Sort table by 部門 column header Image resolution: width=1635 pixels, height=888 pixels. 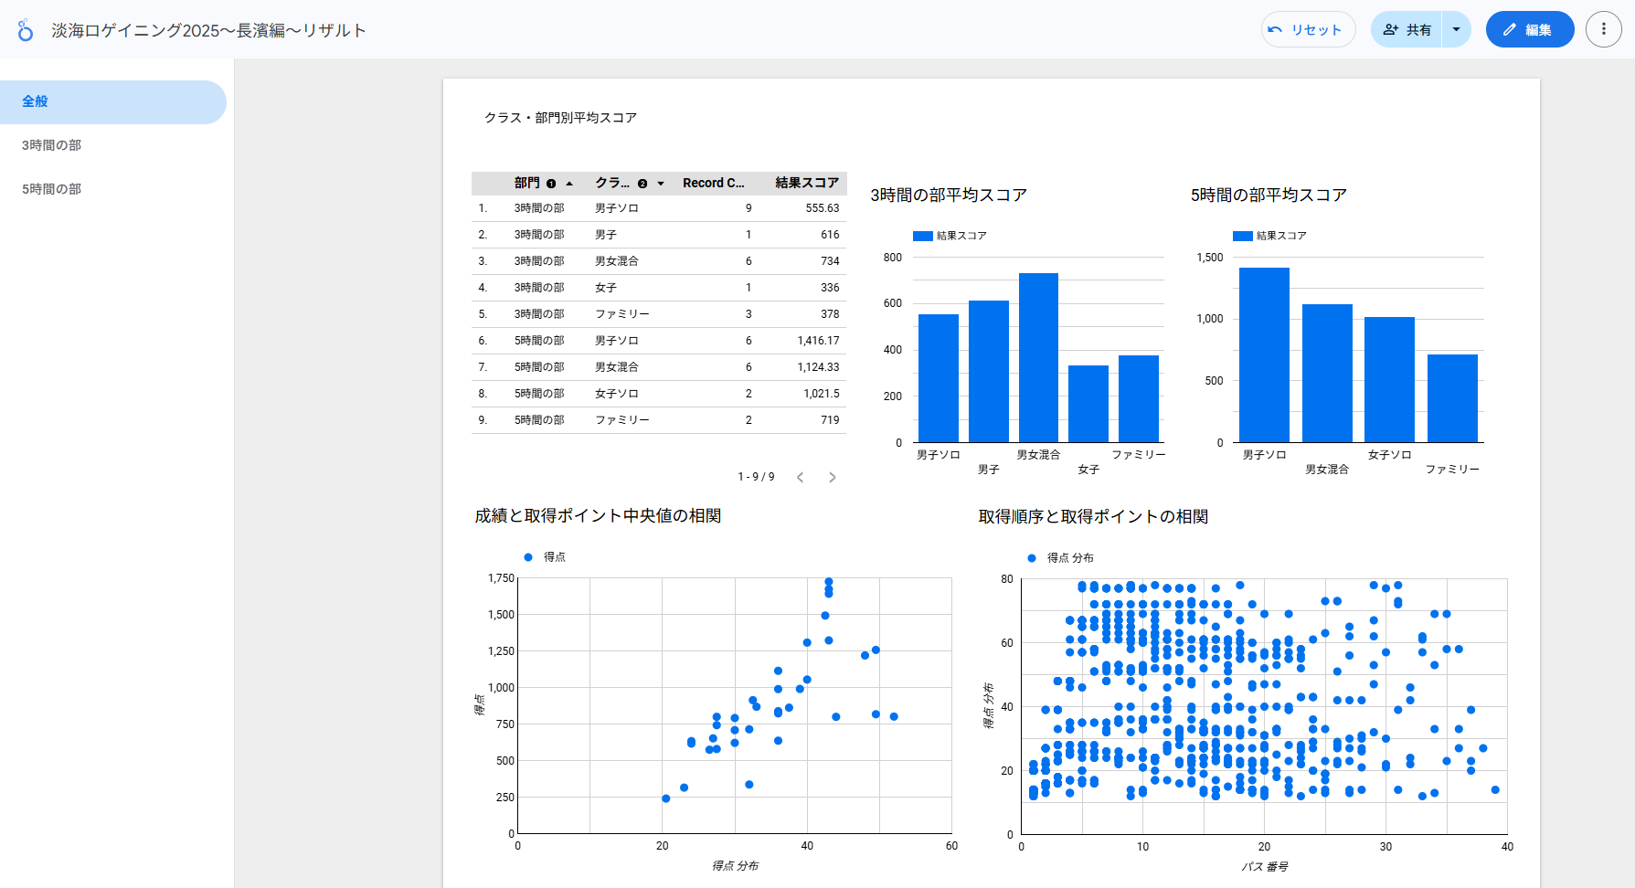click(x=527, y=183)
